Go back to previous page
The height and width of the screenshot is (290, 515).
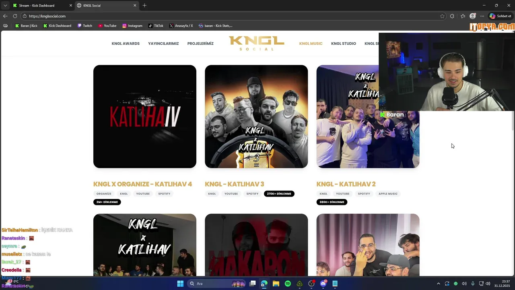pyautogui.click(x=5, y=16)
